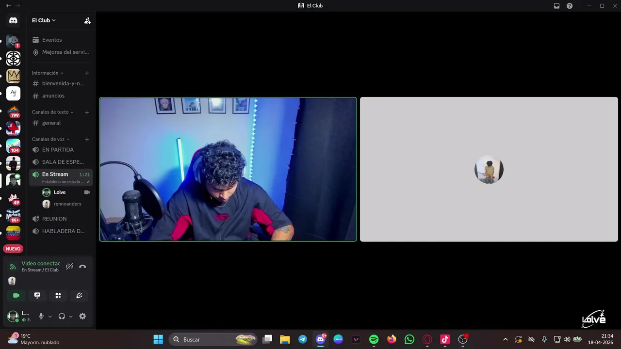
Task: Open Spotify from the taskbar
Action: [374, 339]
